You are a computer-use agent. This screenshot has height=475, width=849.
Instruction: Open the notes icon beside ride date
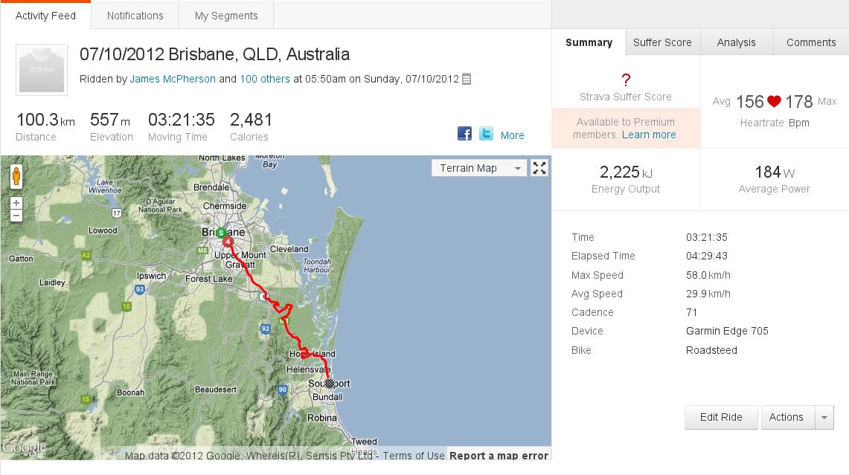pos(467,79)
